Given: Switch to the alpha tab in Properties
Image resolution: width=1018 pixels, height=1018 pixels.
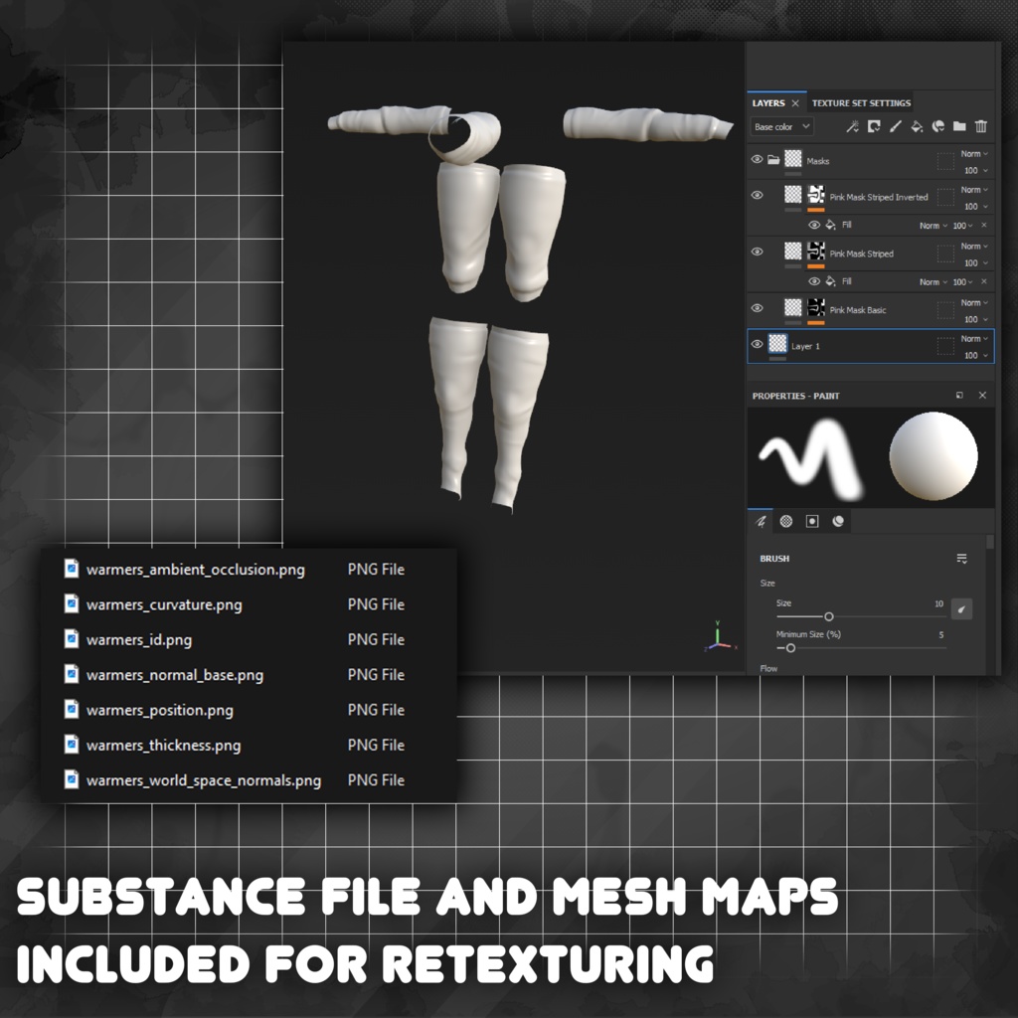Looking at the screenshot, I should pos(785,521).
